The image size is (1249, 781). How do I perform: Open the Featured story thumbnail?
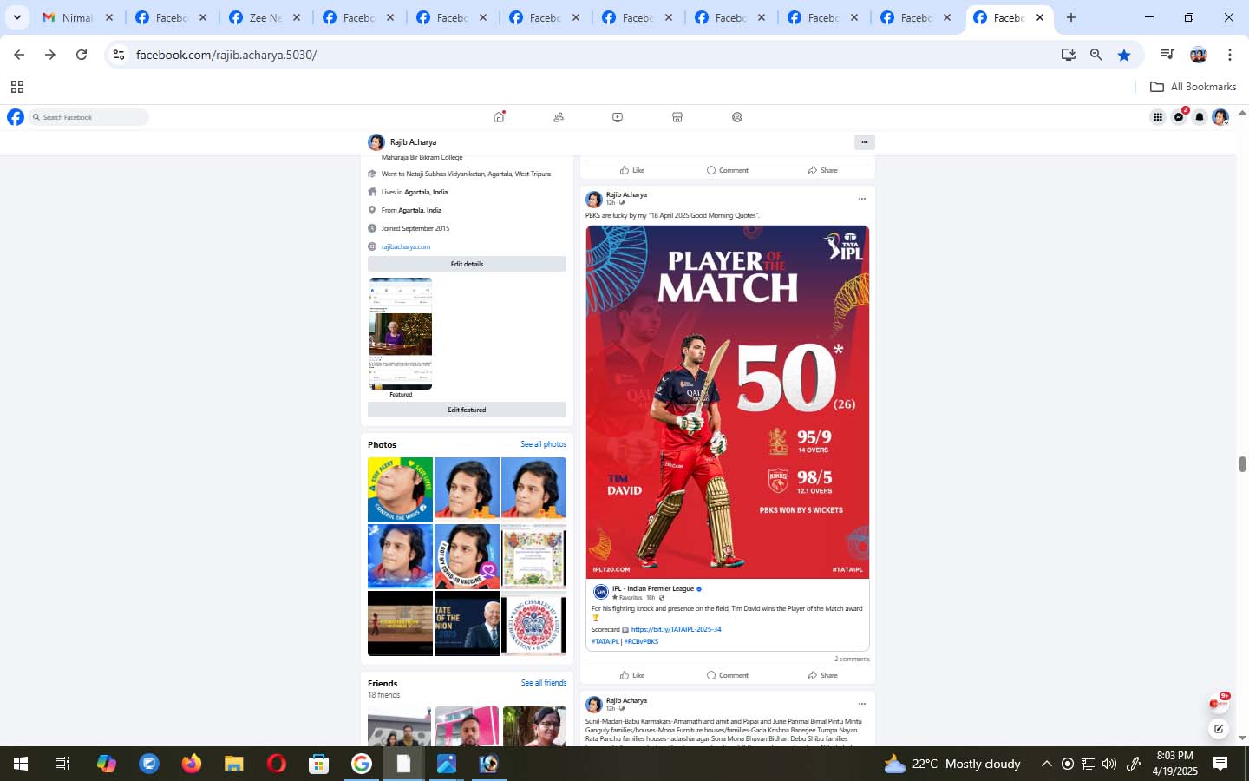click(401, 333)
